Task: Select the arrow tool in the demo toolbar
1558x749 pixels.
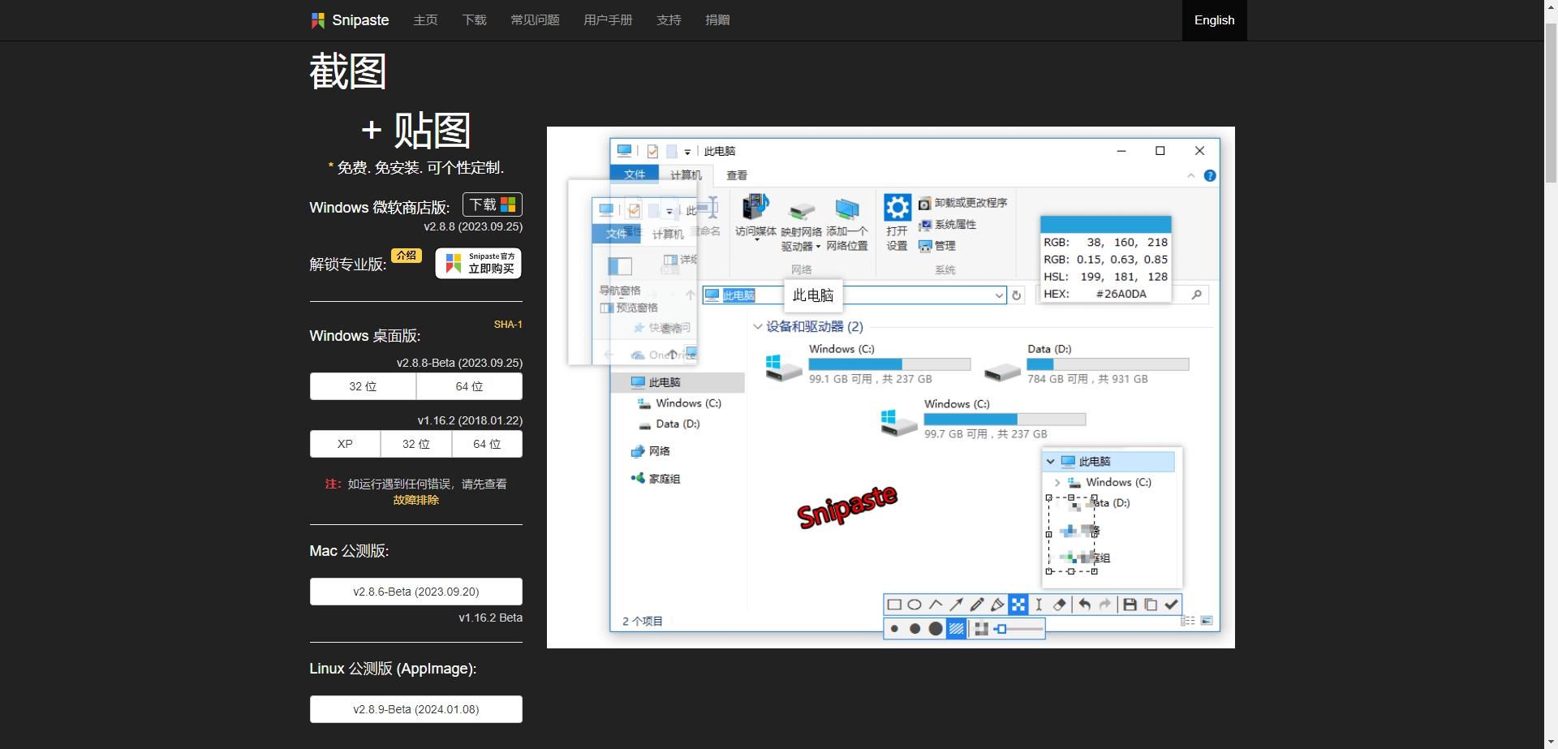Action: pos(957,605)
